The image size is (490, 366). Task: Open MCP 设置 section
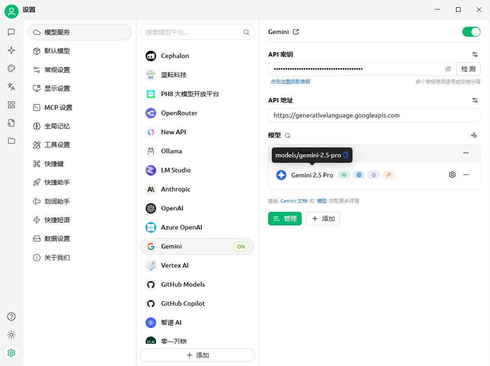[x=79, y=107]
